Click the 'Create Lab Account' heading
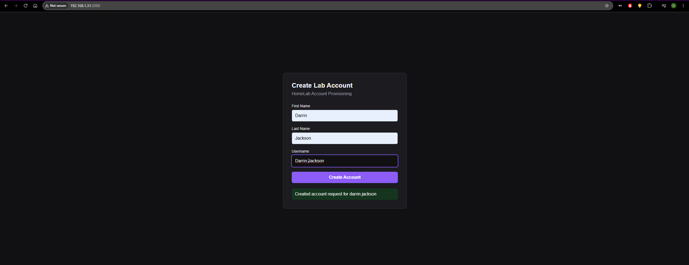Viewport: 689px width, 265px height. pos(322,85)
